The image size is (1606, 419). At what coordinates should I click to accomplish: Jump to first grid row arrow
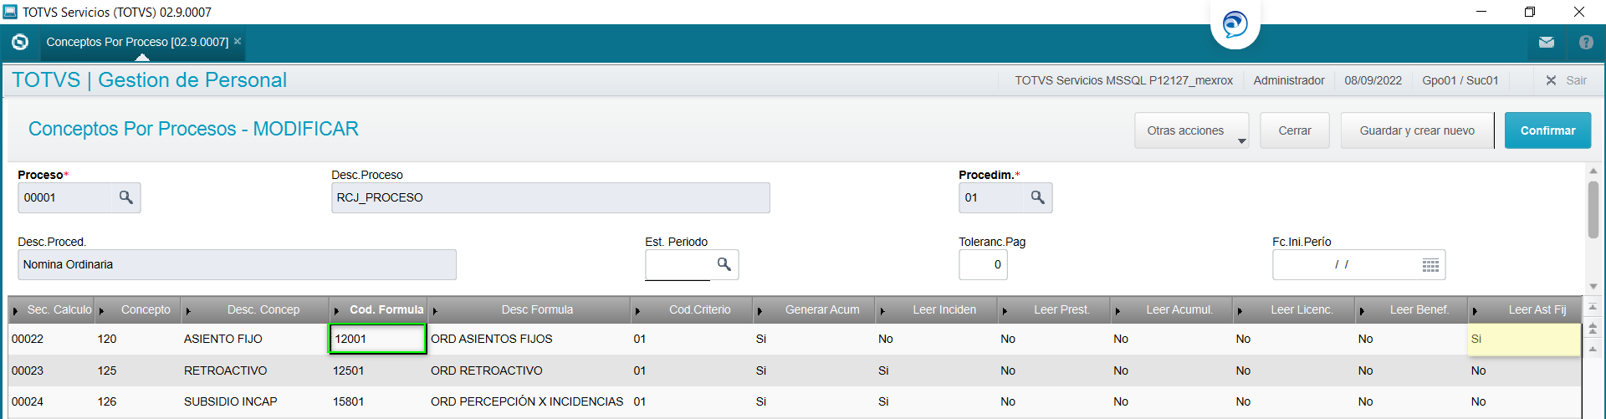(1593, 308)
